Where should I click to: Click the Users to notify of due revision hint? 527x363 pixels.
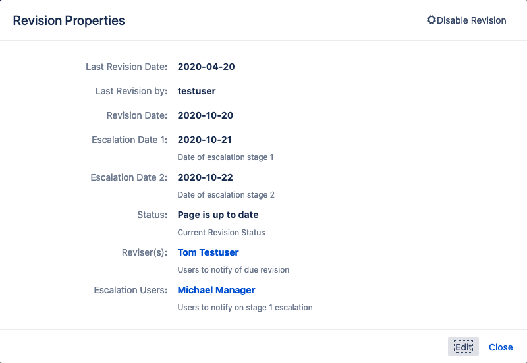pyautogui.click(x=233, y=270)
